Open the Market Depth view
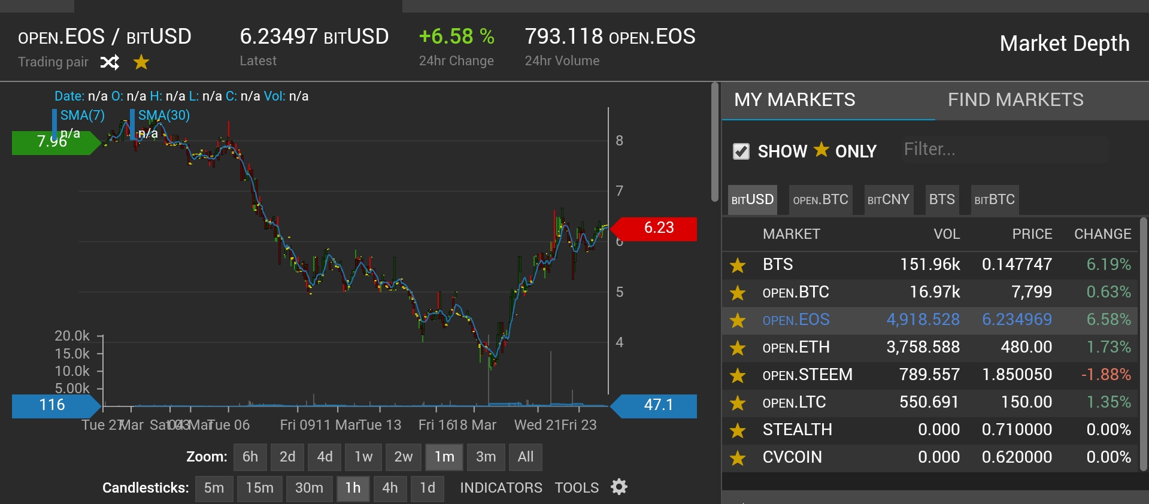 pos(1065,44)
